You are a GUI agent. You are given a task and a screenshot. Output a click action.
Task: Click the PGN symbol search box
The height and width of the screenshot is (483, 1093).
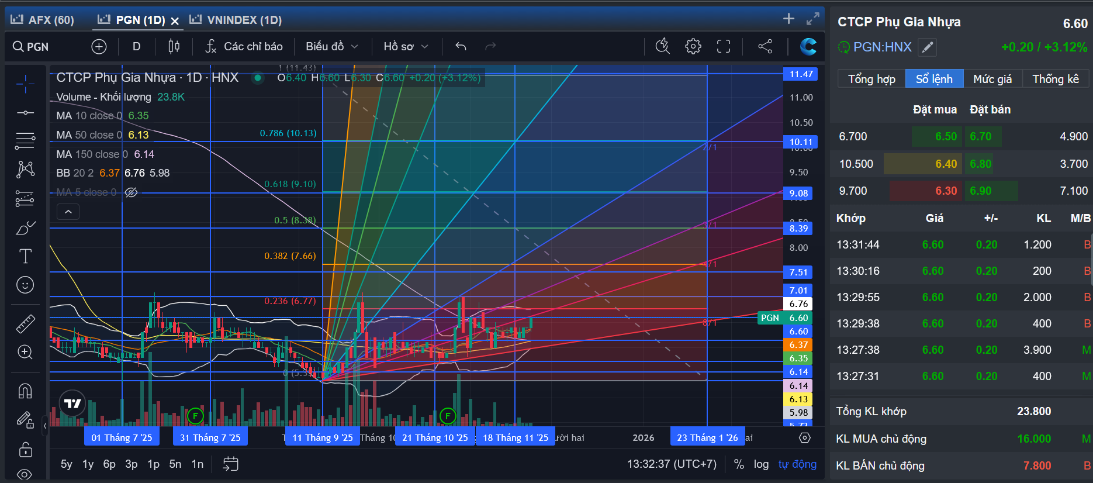click(31, 47)
